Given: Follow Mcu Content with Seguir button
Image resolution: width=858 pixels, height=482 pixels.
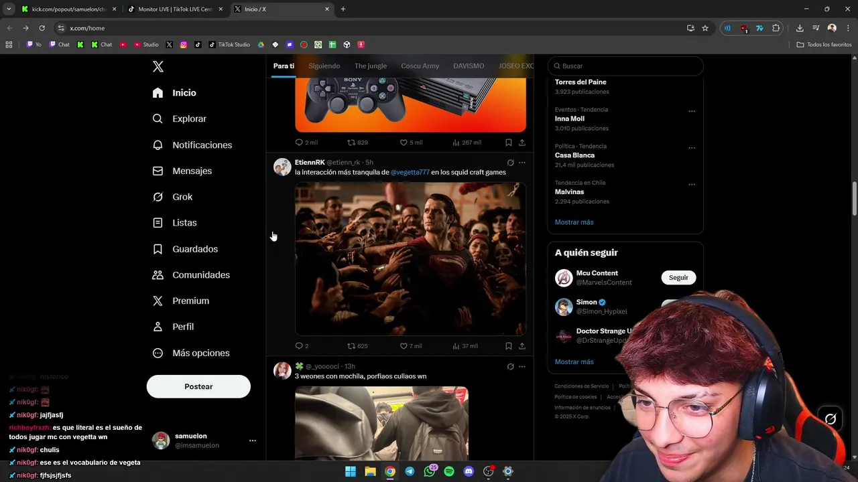Looking at the screenshot, I should (678, 277).
